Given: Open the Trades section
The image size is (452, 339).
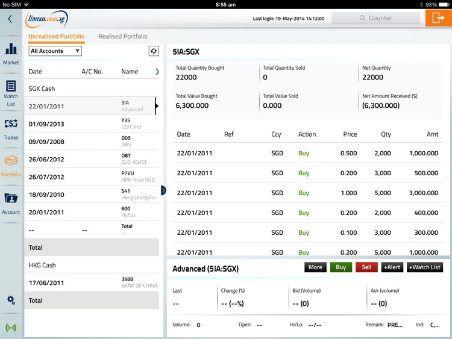Looking at the screenshot, I should pyautogui.click(x=11, y=129).
